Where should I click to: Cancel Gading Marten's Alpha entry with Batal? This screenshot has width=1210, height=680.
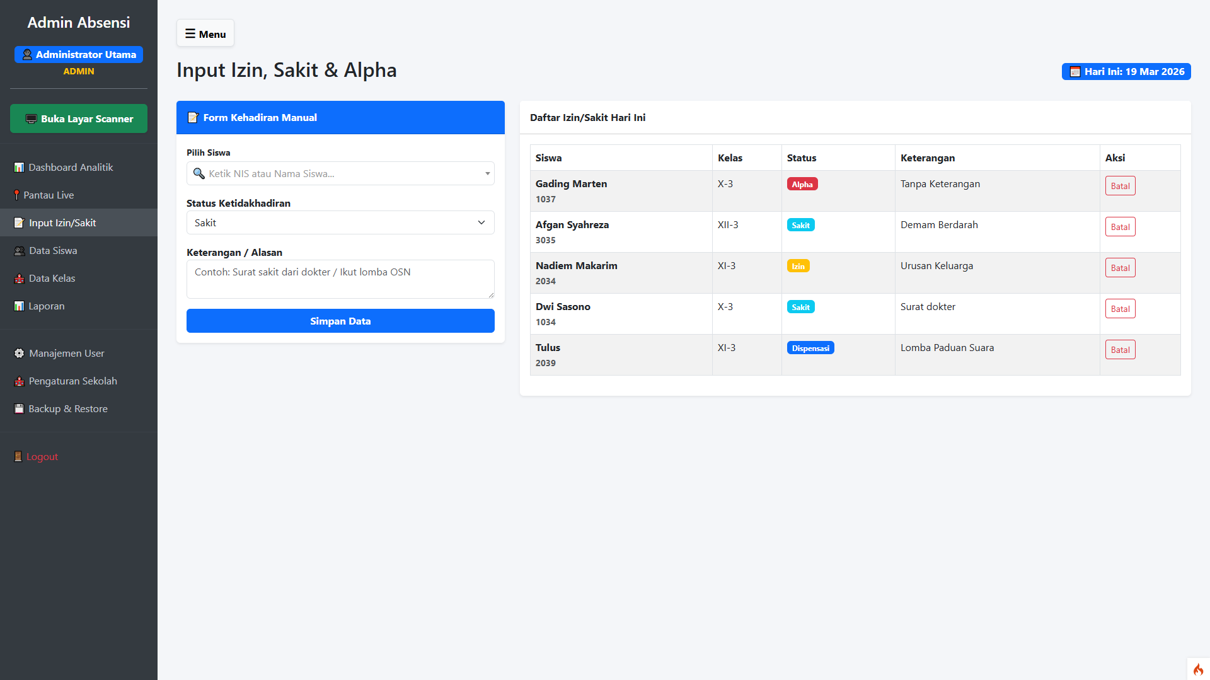[x=1120, y=186]
